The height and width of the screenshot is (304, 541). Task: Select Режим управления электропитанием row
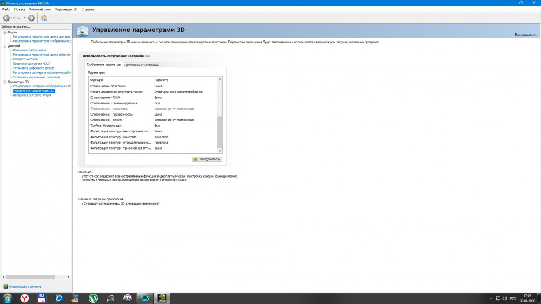pos(153,92)
